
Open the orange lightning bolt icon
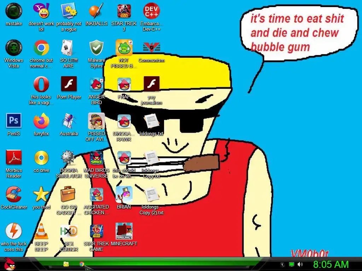pyautogui.click(x=14, y=231)
